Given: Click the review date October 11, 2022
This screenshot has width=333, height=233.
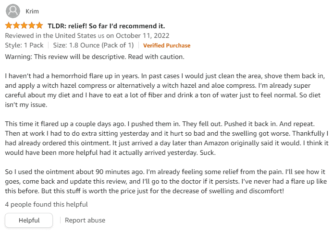Looking at the screenshot, I should [143, 35].
